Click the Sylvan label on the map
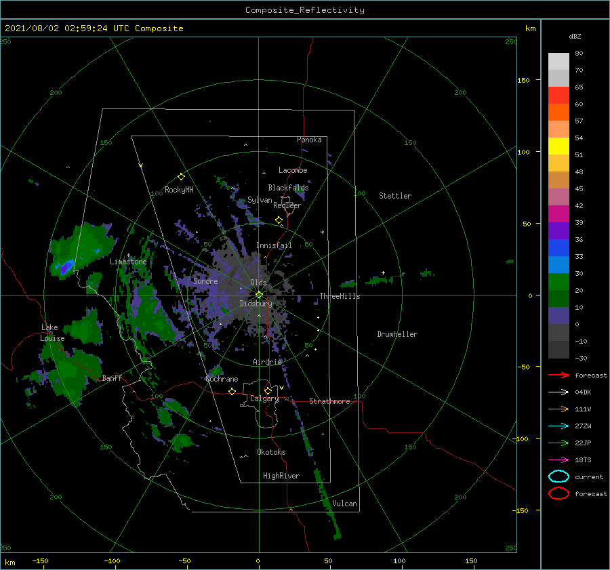This screenshot has width=610, height=570. click(260, 200)
